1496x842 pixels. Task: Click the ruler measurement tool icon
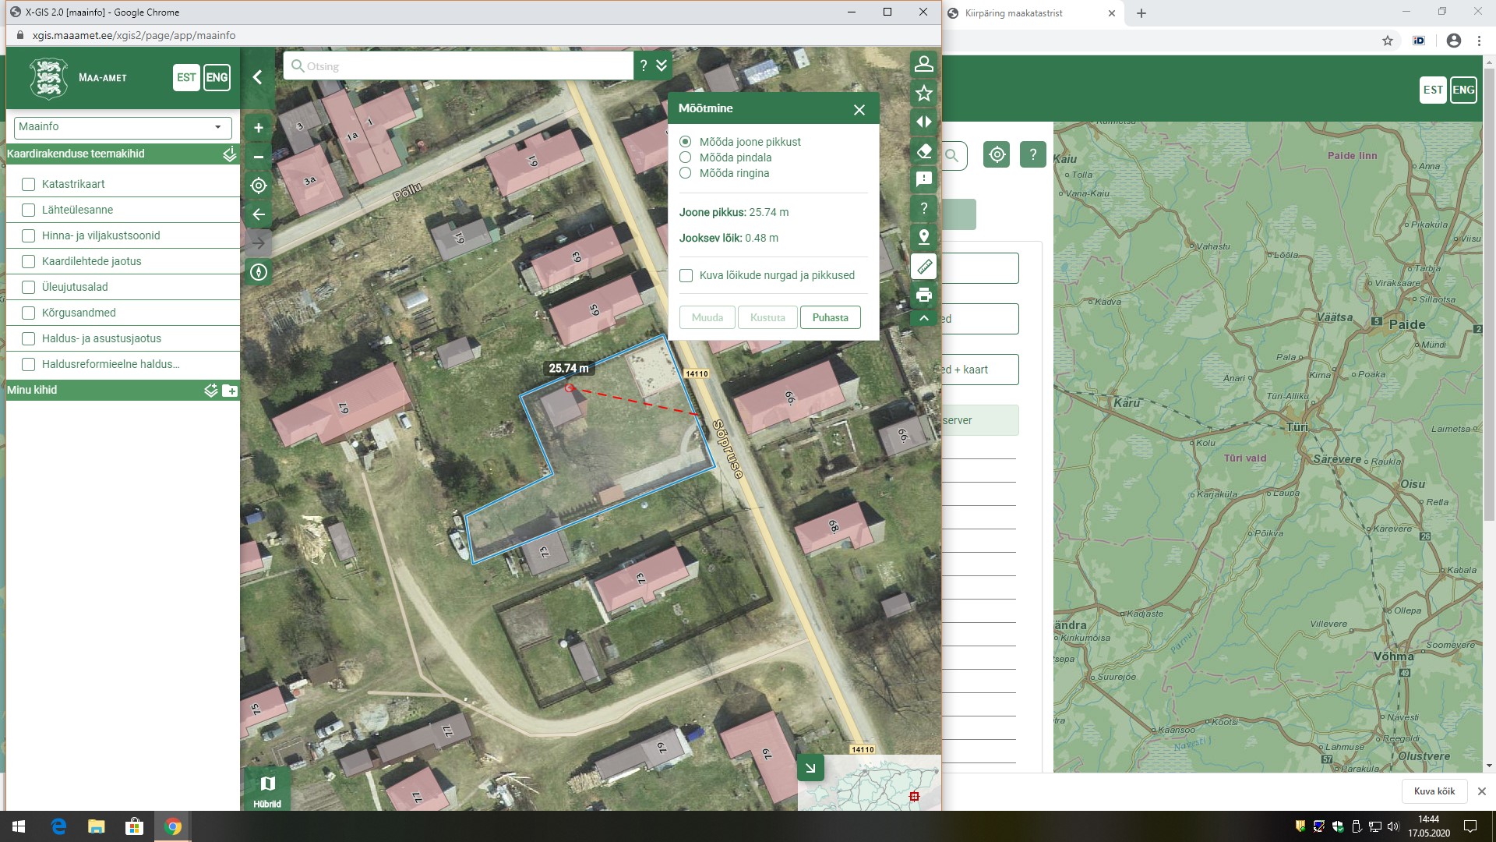click(924, 267)
